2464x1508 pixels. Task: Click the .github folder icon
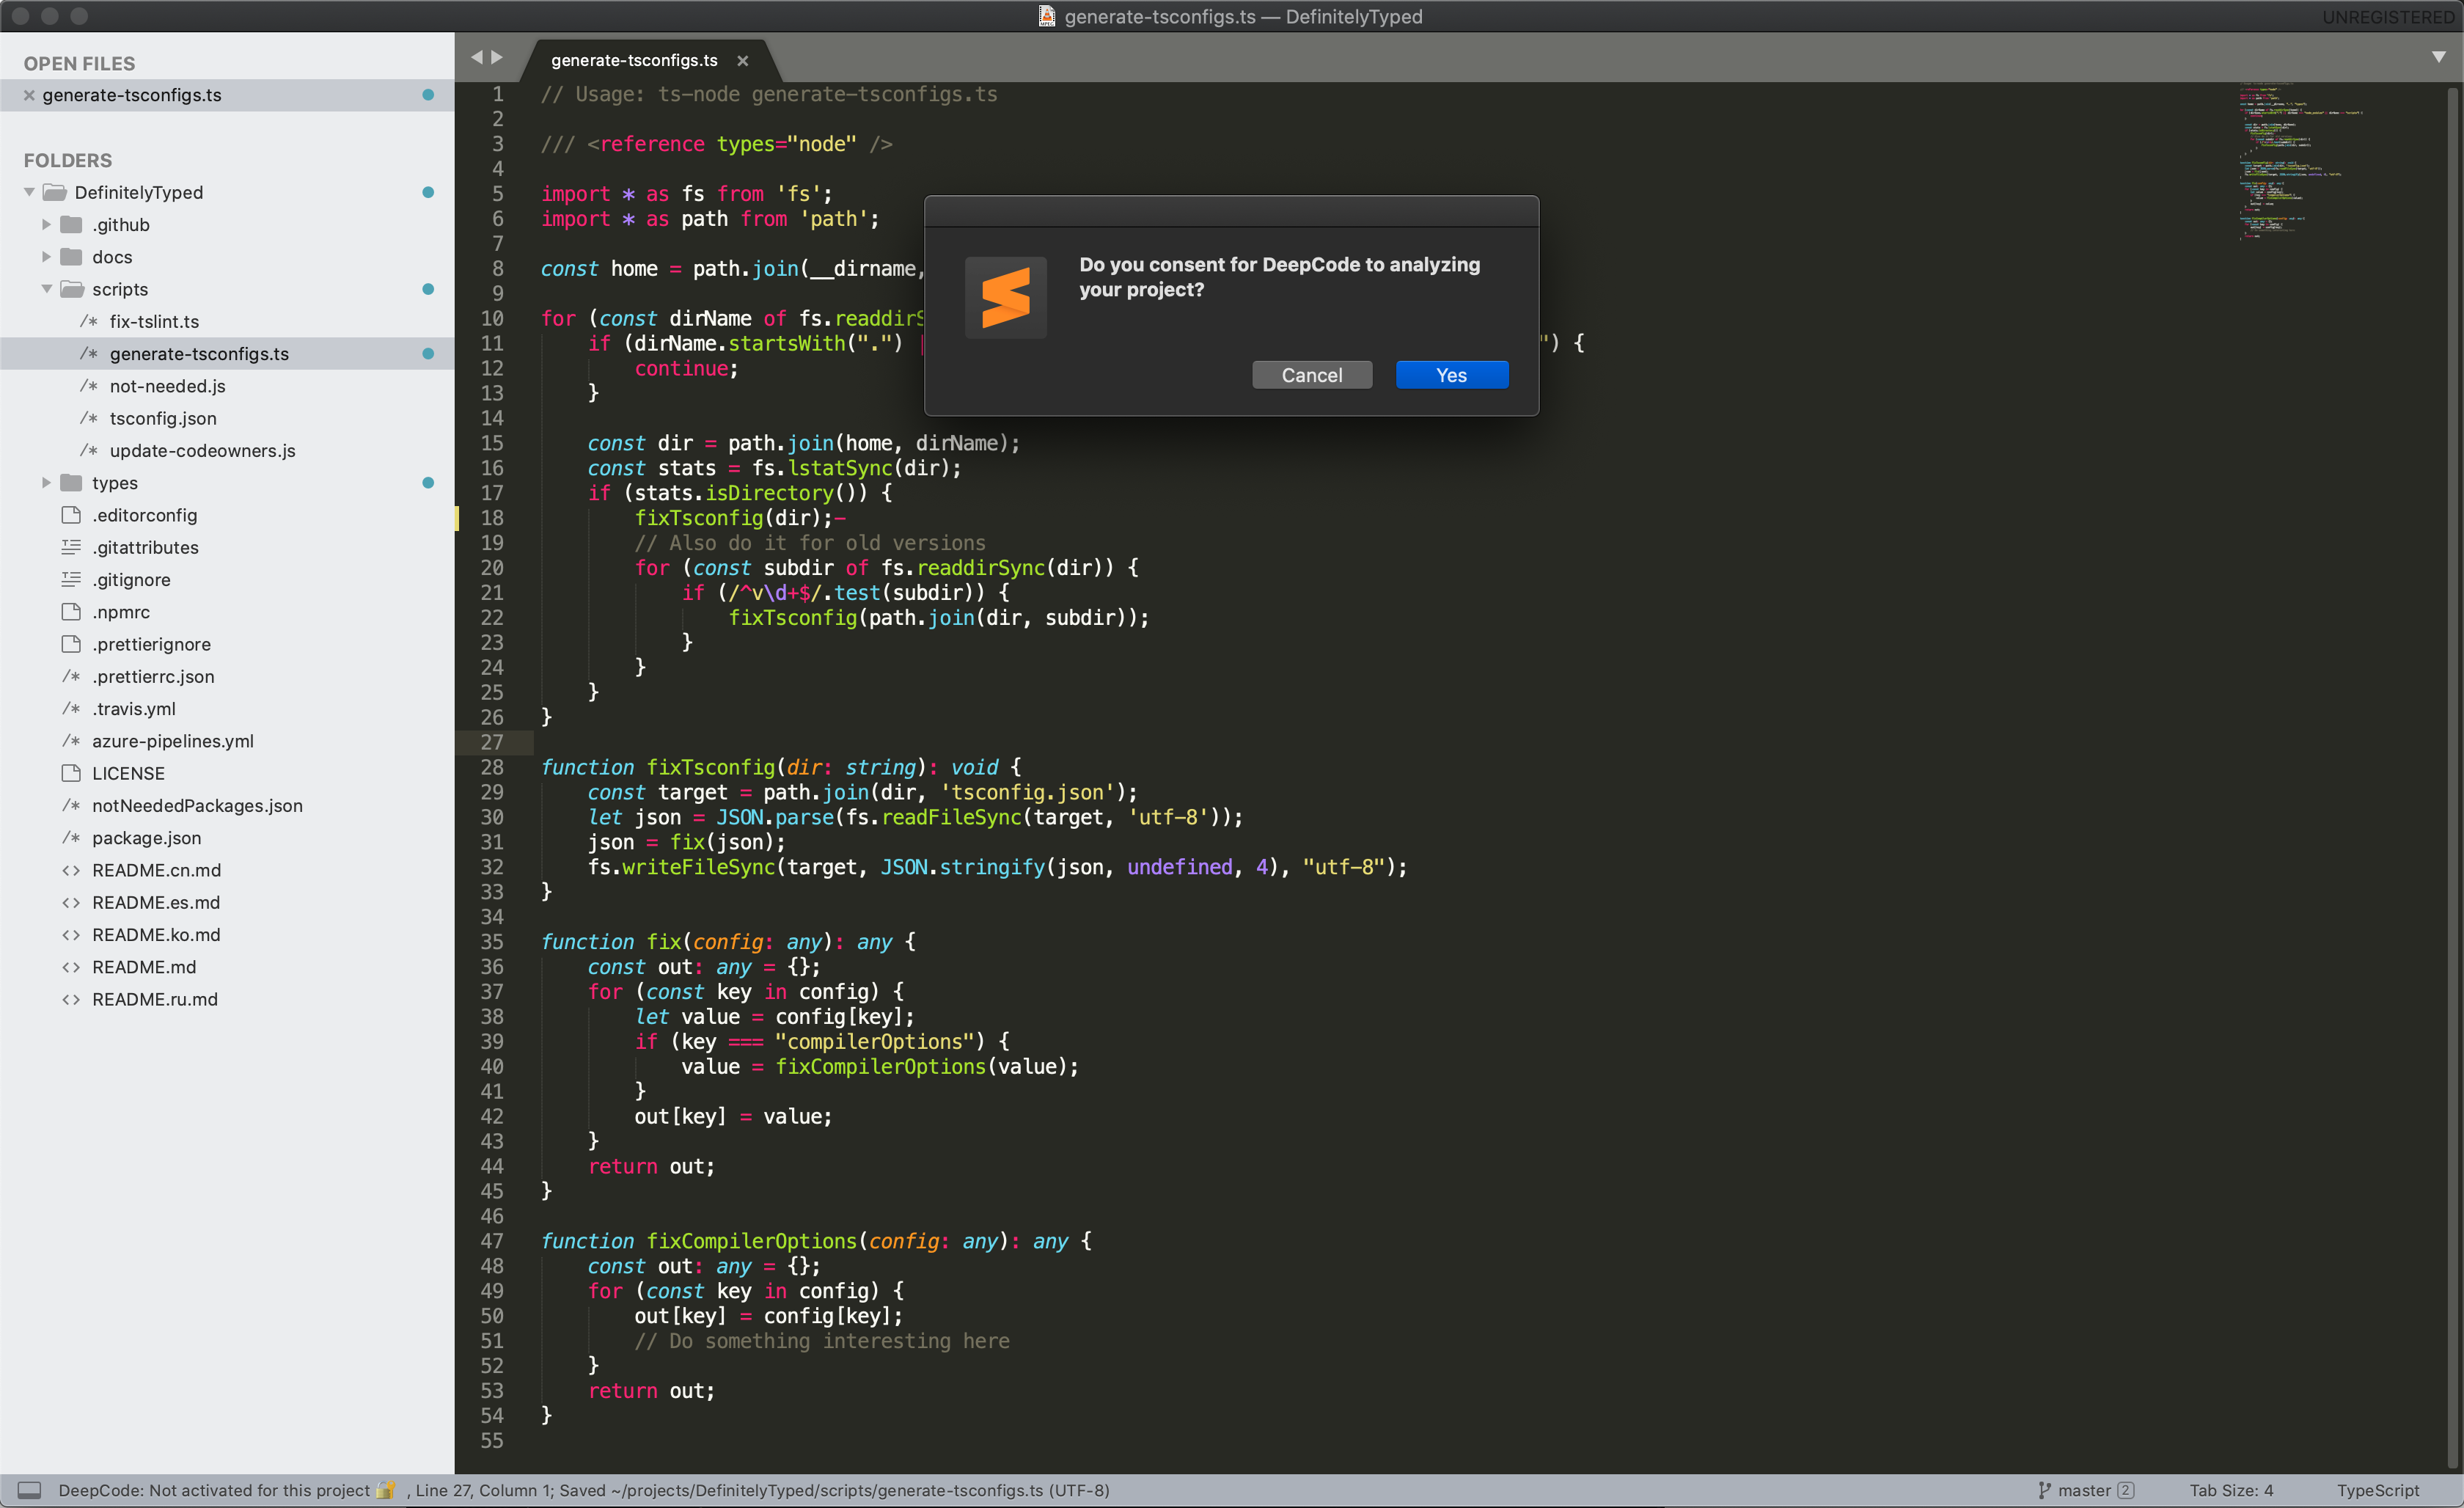pyautogui.click(x=71, y=224)
